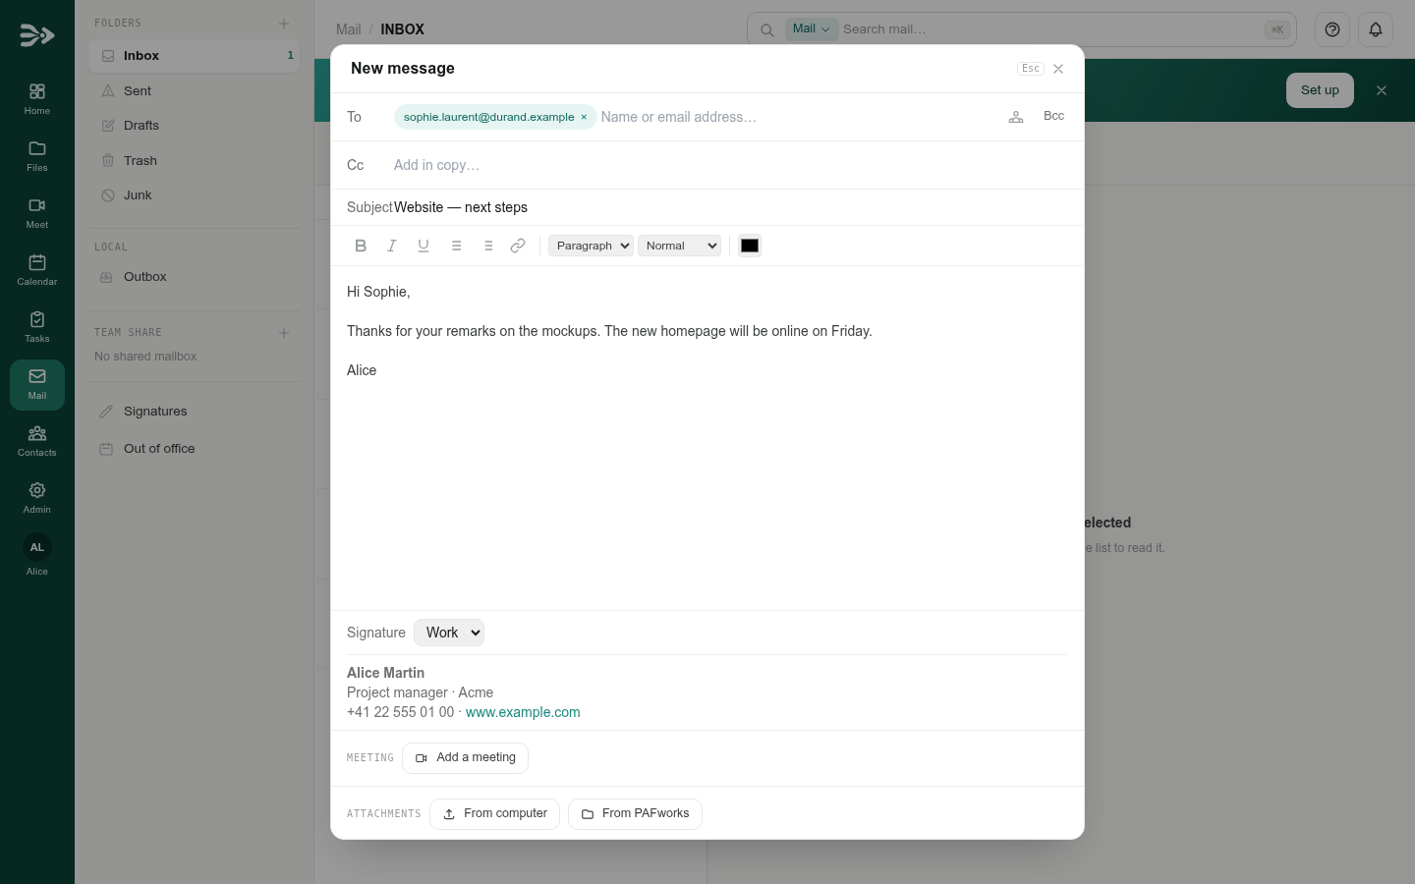Open the notifications bell
1415x884 pixels.
click(x=1376, y=29)
